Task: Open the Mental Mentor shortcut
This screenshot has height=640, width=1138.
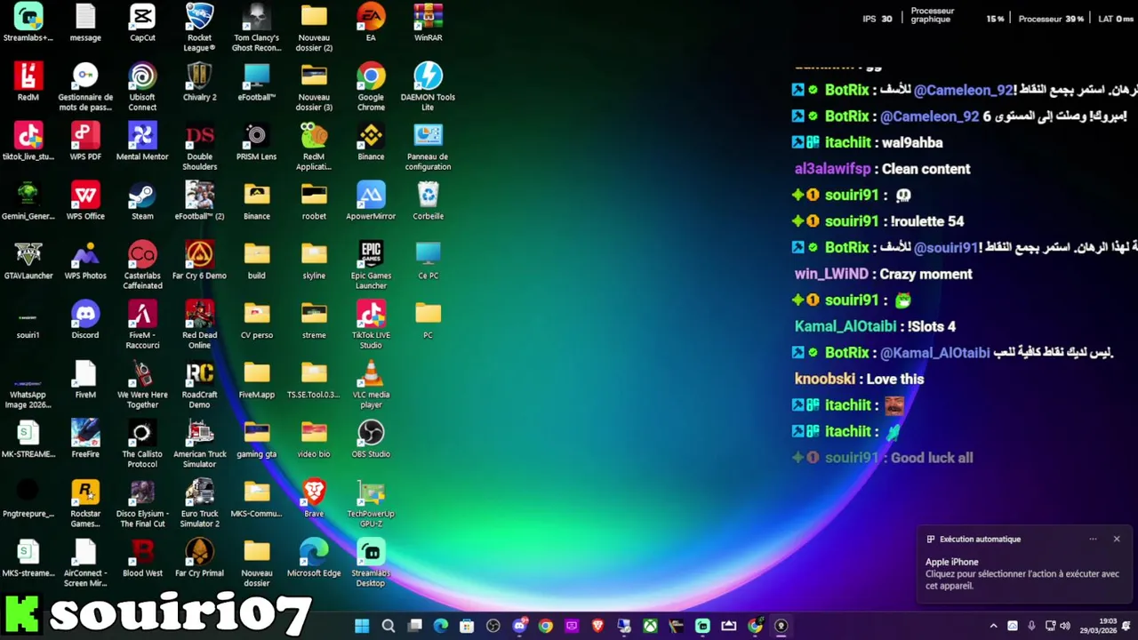Action: (x=142, y=141)
